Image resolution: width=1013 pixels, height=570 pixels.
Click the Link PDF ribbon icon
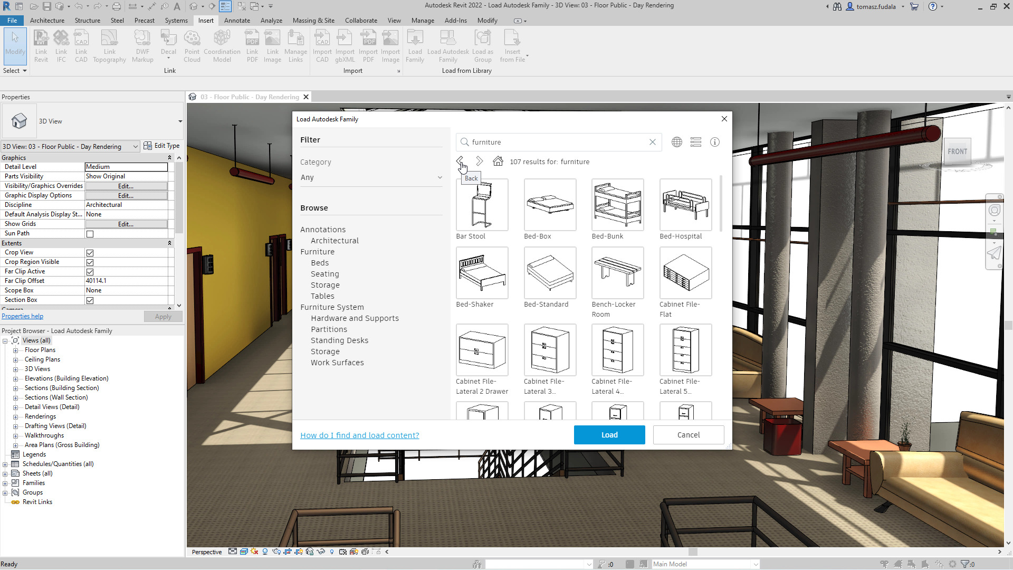252,46
